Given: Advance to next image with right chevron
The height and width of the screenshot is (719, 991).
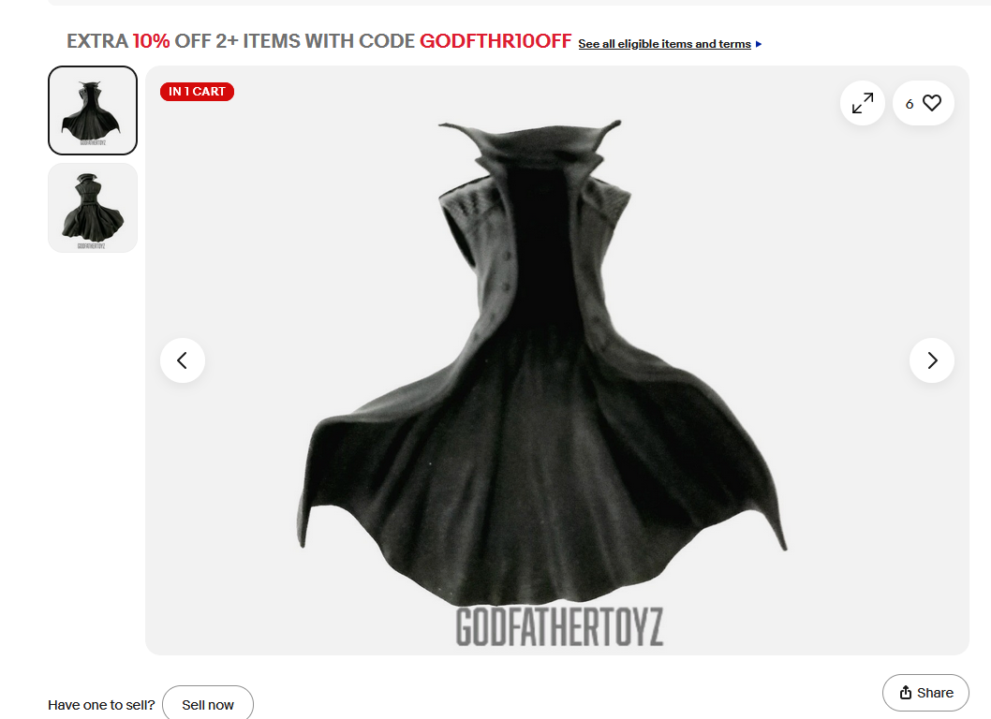Looking at the screenshot, I should (932, 360).
